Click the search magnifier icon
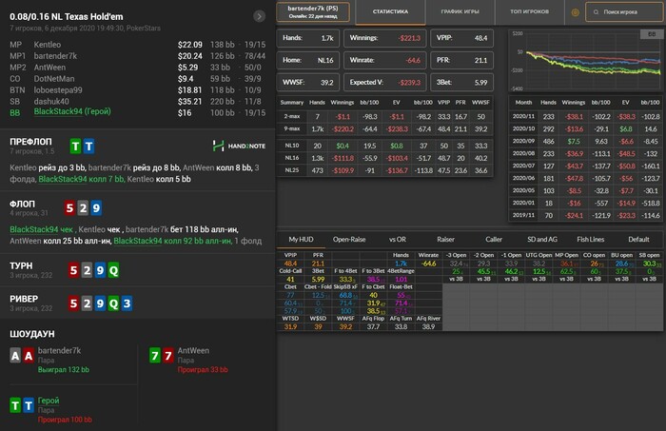Viewport: 666px width, 431px height. [x=596, y=12]
